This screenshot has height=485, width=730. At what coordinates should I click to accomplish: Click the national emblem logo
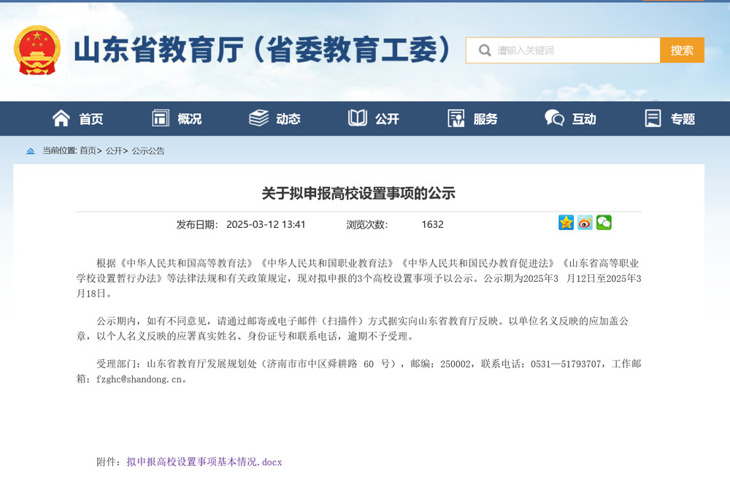tap(37, 50)
